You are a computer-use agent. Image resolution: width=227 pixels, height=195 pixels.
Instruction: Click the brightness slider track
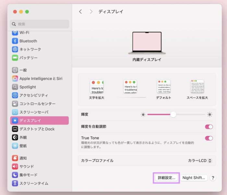click(x=188, y=115)
